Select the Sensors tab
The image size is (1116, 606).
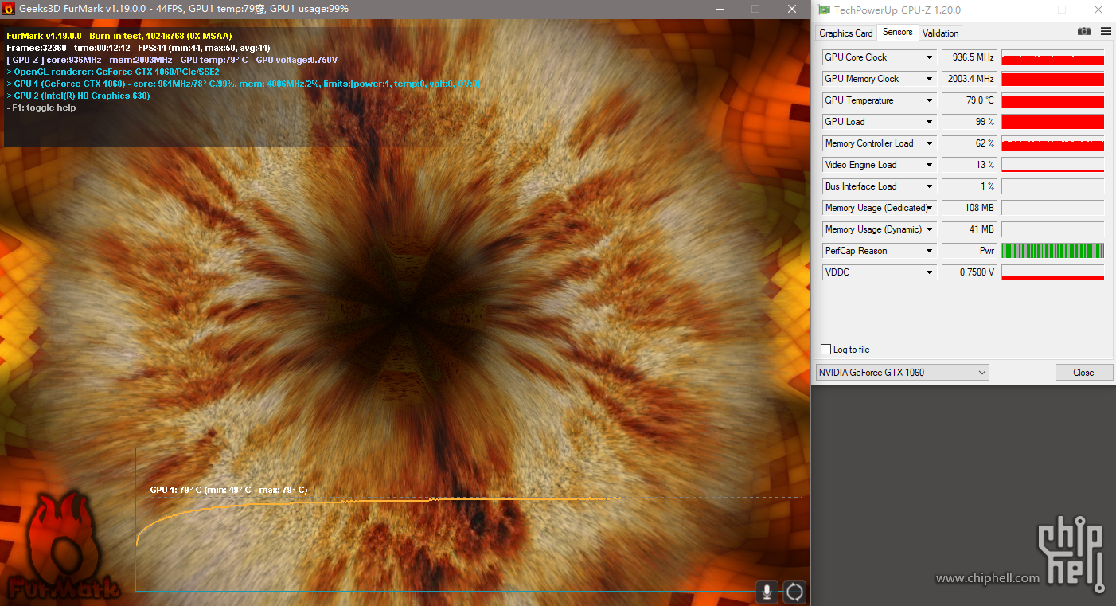898,32
